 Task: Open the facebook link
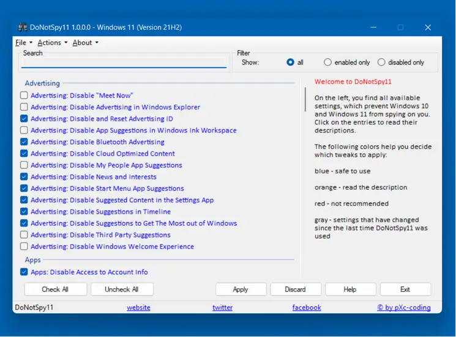point(307,308)
